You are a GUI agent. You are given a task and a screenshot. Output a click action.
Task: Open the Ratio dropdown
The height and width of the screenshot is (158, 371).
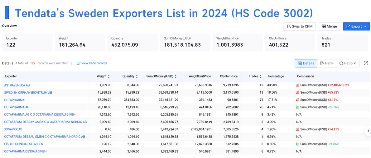(348, 63)
